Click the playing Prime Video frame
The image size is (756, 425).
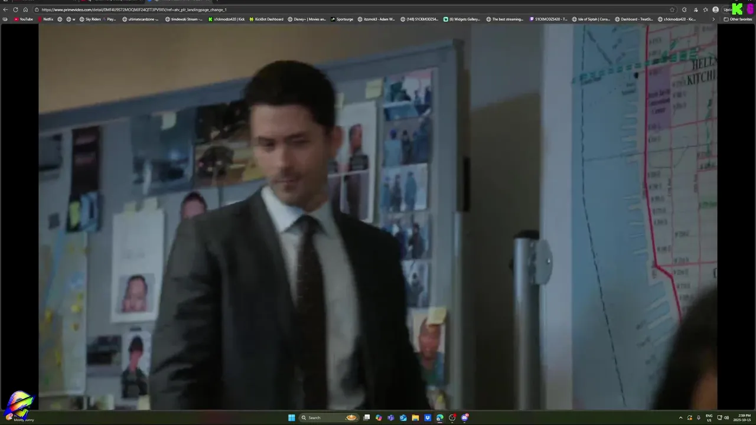[378, 217]
